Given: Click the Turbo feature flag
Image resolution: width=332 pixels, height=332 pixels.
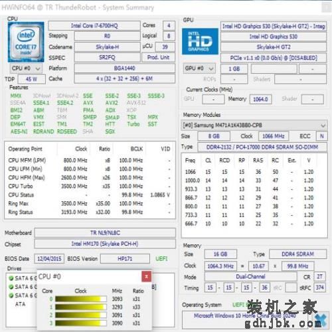Looking at the screenshot, I should pos(133,124).
